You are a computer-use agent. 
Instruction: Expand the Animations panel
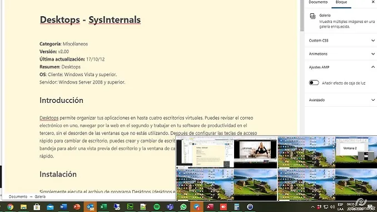(x=341, y=54)
